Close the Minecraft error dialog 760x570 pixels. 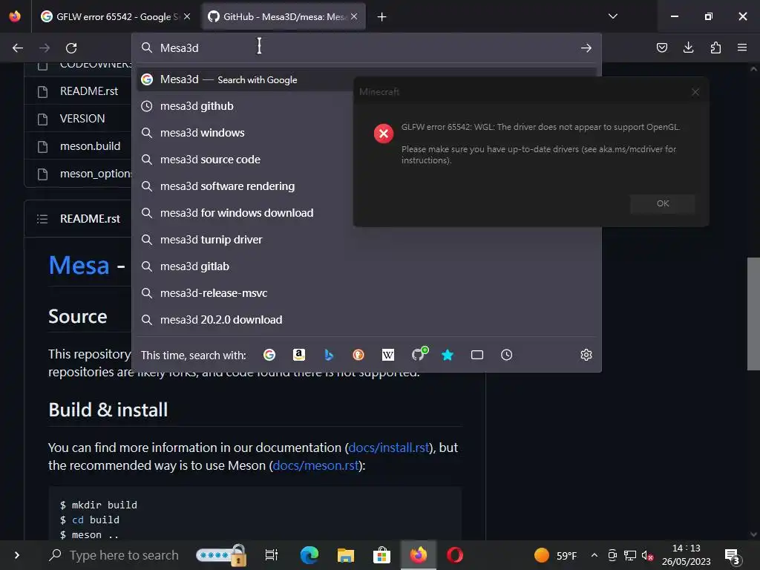(695, 91)
